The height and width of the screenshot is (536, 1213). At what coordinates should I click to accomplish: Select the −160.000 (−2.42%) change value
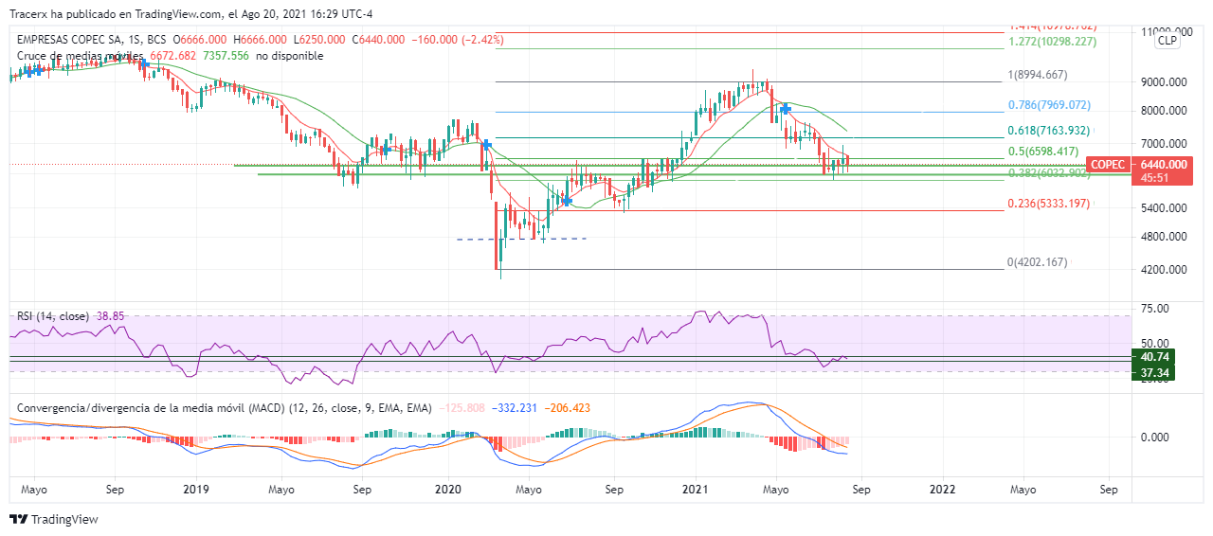click(x=457, y=40)
